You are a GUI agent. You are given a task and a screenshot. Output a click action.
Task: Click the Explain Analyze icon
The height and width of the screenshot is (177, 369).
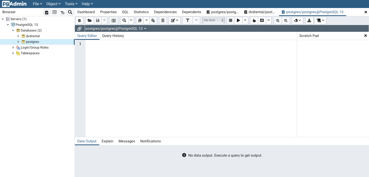(262, 20)
